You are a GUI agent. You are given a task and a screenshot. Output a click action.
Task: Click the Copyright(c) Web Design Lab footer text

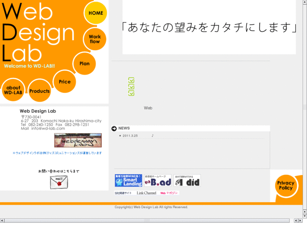(x=151, y=207)
